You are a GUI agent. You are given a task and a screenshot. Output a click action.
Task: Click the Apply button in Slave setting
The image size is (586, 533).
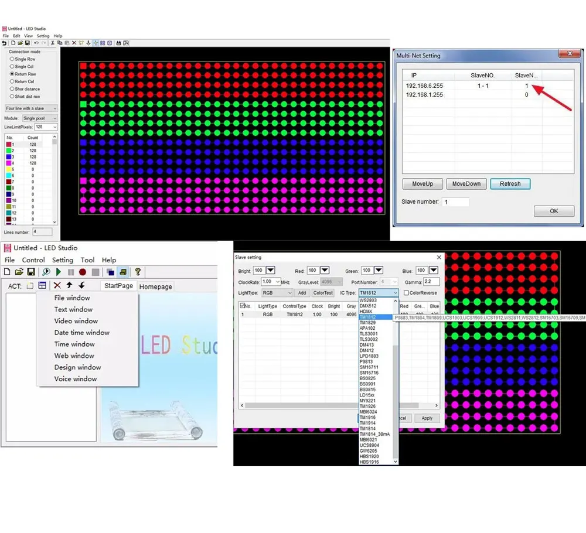427,418
